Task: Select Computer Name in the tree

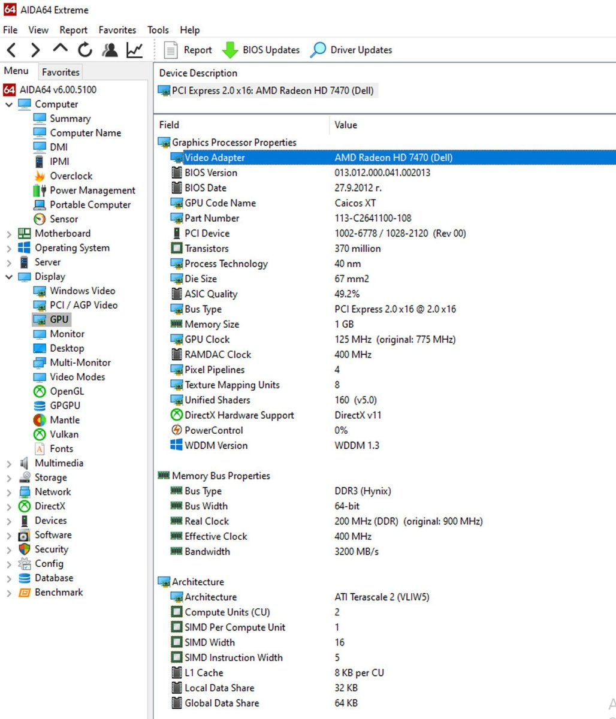Action: coord(77,133)
